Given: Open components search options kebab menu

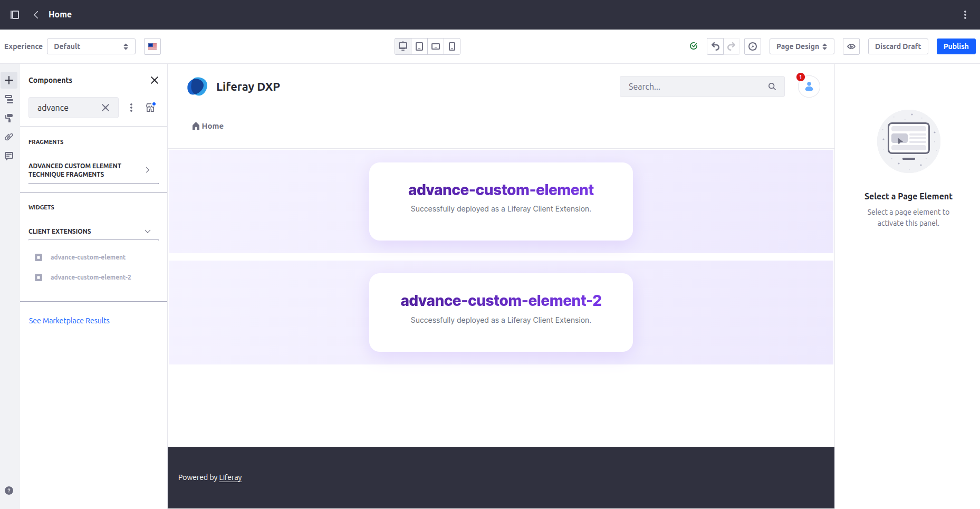Looking at the screenshot, I should click(131, 108).
